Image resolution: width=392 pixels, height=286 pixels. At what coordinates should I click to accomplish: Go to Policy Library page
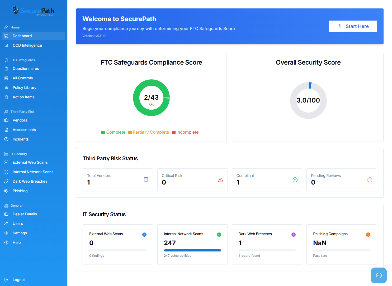(x=24, y=88)
